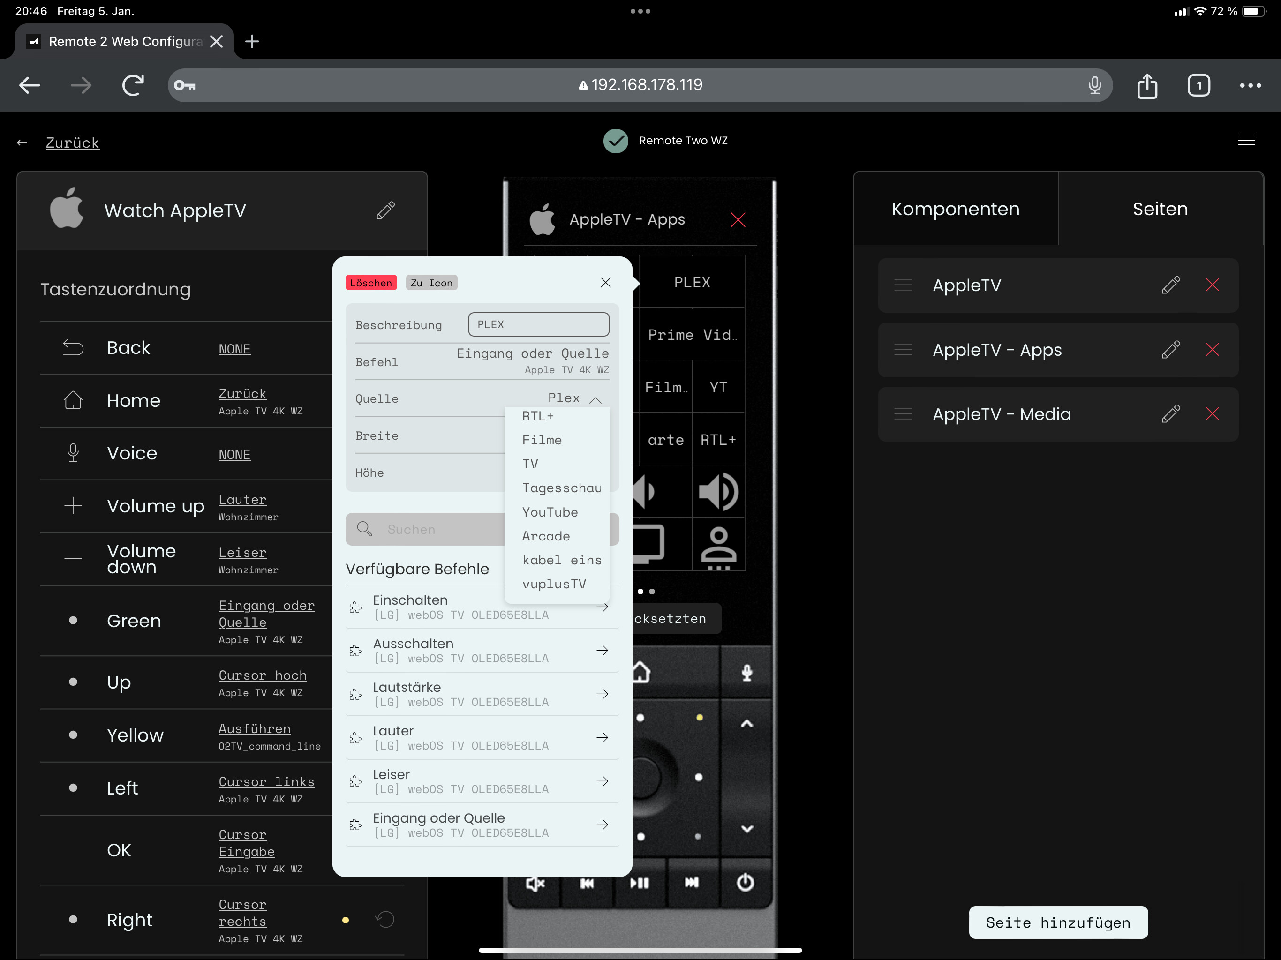Select the Ausschalten command for LG TV
Screen dimensions: 1281x960
[482, 650]
